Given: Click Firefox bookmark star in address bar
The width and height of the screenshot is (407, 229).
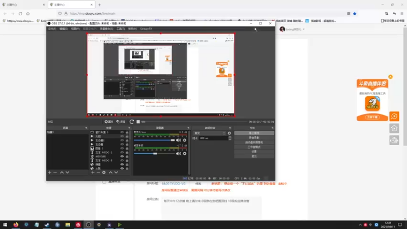Looking at the screenshot, I should coord(355,14).
